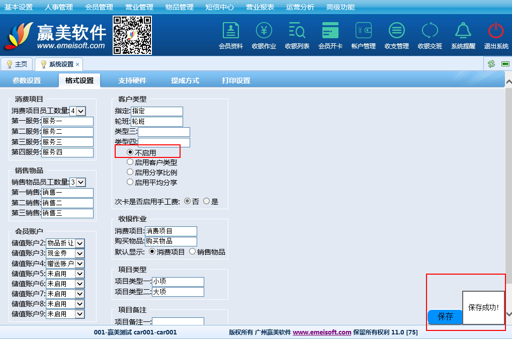Click the green refresh icon

pyautogui.click(x=491, y=64)
